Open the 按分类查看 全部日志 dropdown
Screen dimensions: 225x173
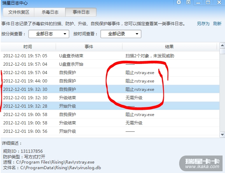[x=49, y=34]
